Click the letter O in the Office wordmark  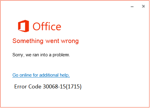point(37,26)
